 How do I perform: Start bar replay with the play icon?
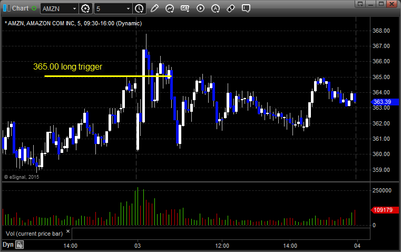[200, 8]
